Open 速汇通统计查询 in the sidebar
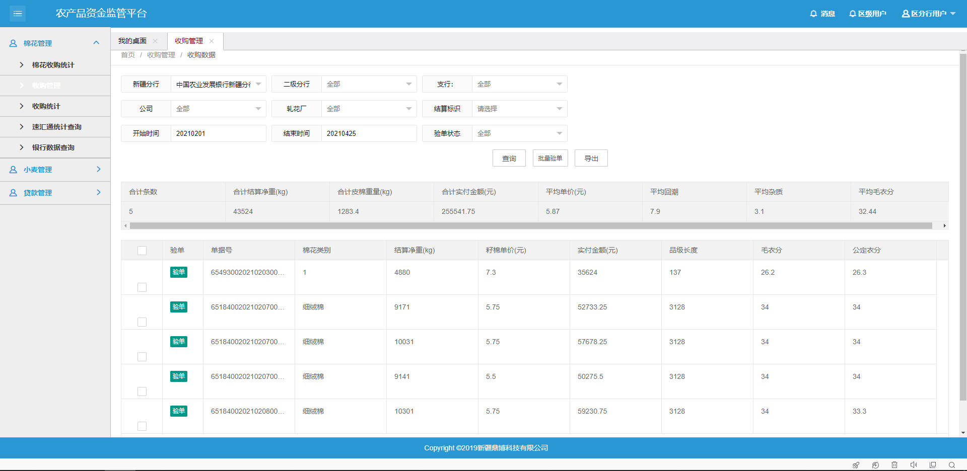The image size is (967, 471). pos(56,127)
